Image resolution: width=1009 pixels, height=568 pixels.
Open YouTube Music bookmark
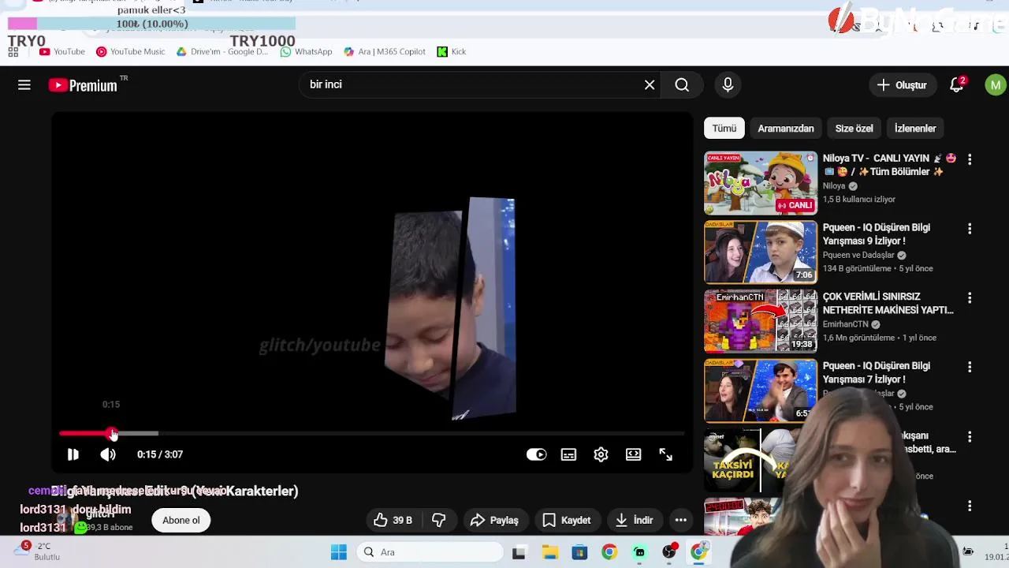131,51
